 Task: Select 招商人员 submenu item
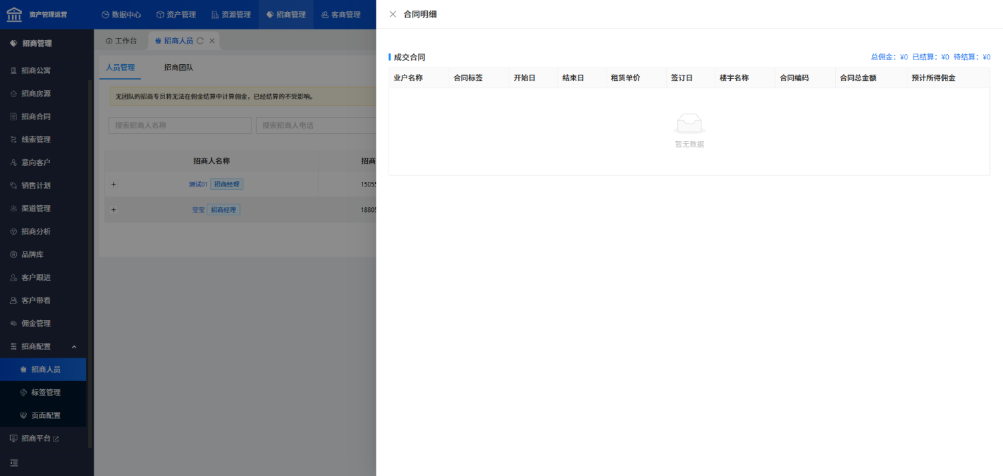[43, 370]
